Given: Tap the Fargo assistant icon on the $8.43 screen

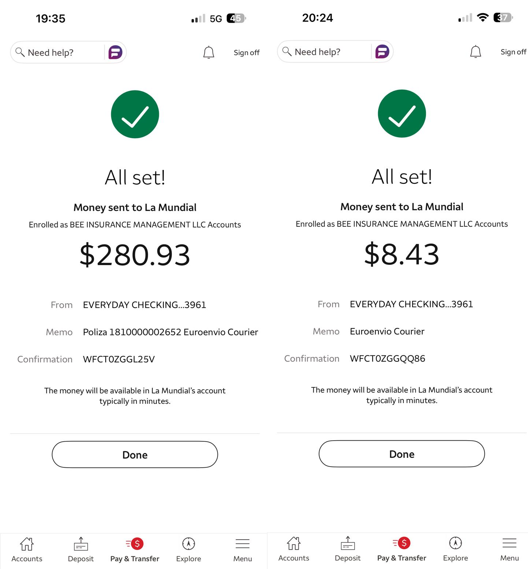Looking at the screenshot, I should tap(382, 52).
